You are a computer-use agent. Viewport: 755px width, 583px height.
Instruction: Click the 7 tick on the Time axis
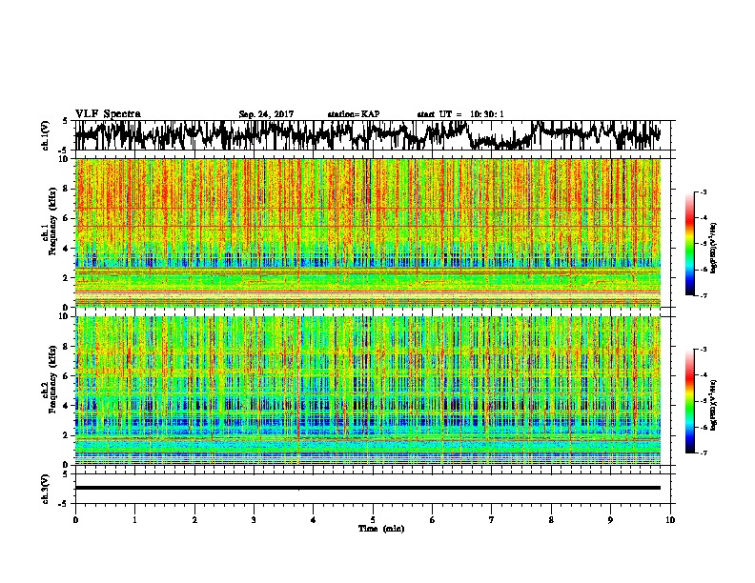pos(492,520)
